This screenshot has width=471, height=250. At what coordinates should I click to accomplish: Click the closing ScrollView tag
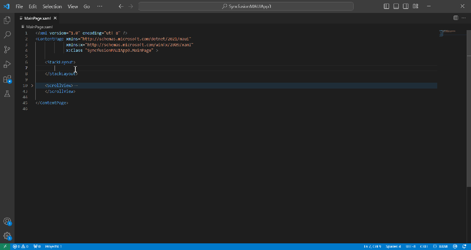point(60,91)
